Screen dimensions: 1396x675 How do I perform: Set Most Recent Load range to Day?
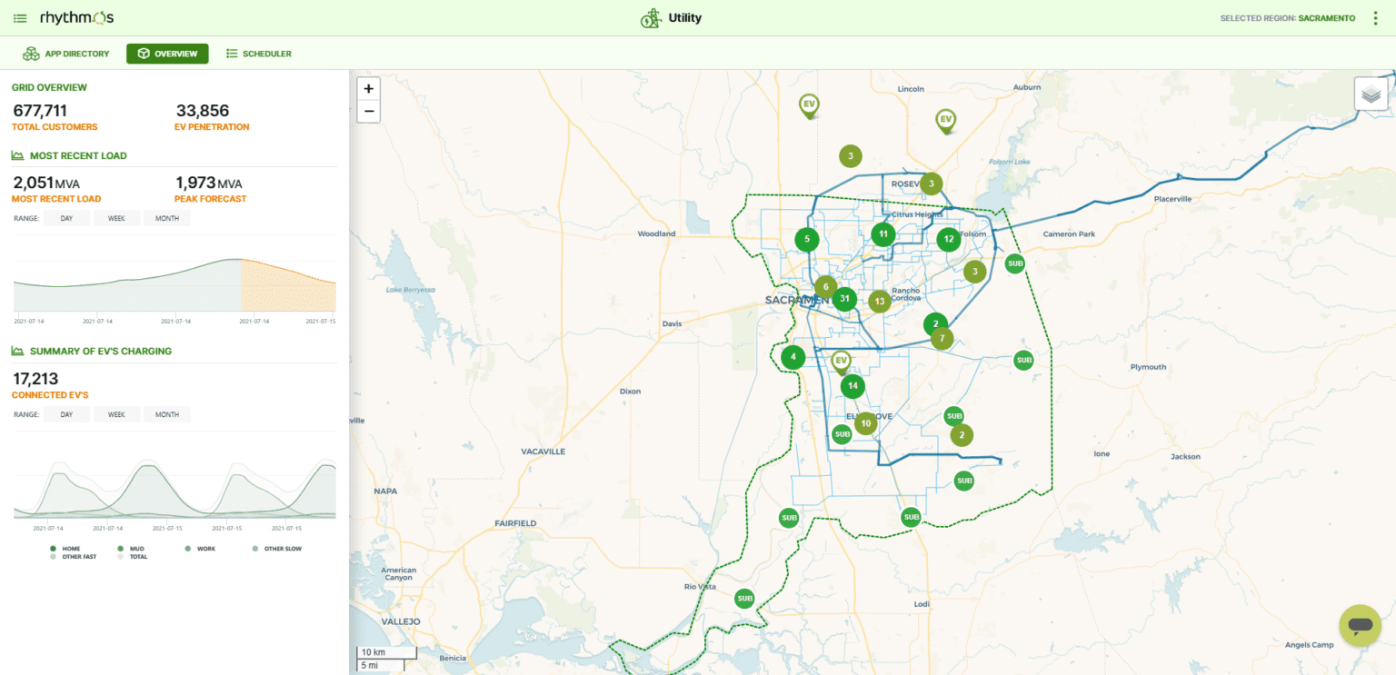pyautogui.click(x=66, y=218)
